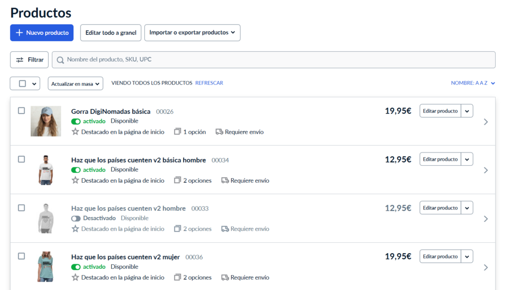
Task: Click the star icon for v2 mujer product
Action: click(x=75, y=278)
